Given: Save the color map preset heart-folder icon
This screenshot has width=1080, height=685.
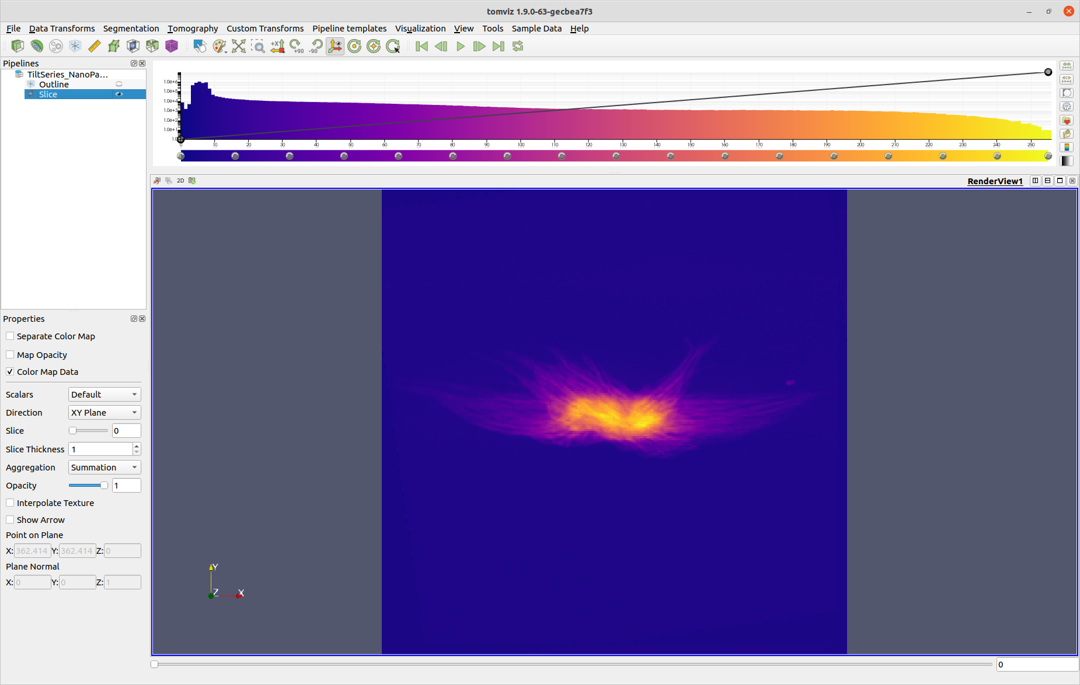Looking at the screenshot, I should point(1067,120).
